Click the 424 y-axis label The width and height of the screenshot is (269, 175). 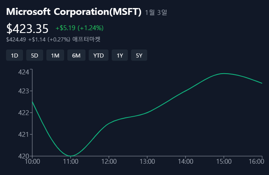tap(23, 72)
